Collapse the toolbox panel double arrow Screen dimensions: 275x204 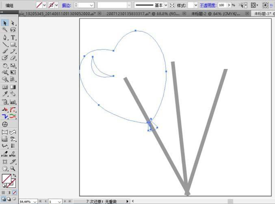point(2,12)
